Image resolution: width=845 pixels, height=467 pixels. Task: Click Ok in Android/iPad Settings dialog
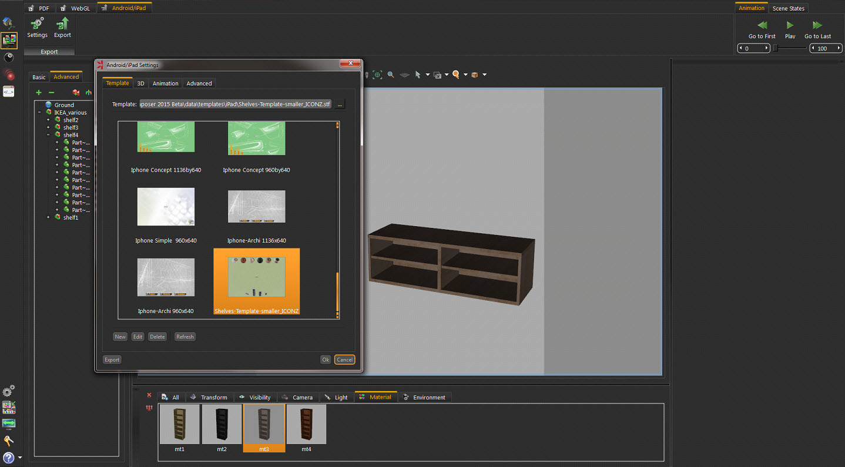click(326, 360)
